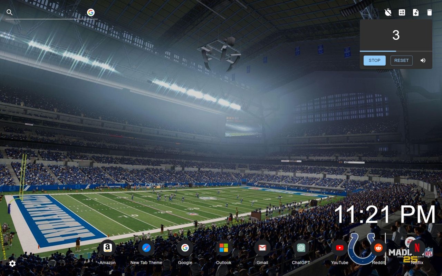This screenshot has width=442, height=276.
Task: Open the YouTube shortcut
Action: coord(340,252)
